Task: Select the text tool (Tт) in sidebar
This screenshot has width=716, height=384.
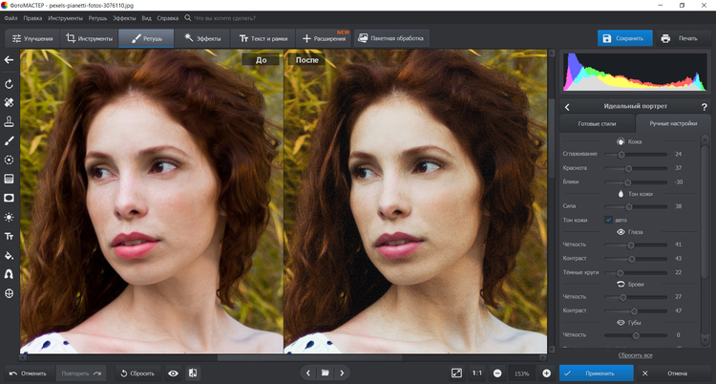Action: [x=9, y=236]
